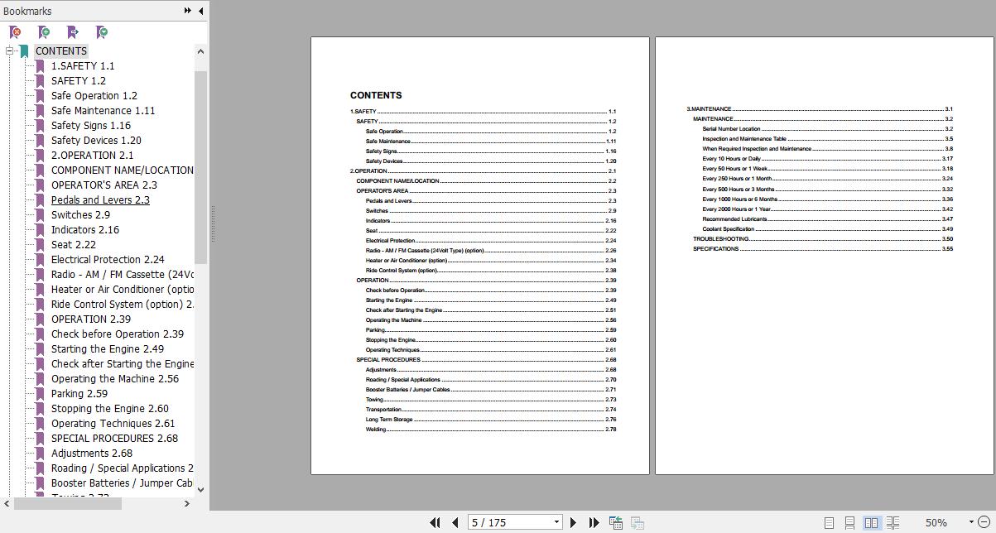Click the bookmarks horizontal scrollbar right arrow
Viewport: 996px width, 533px height.
point(187,503)
